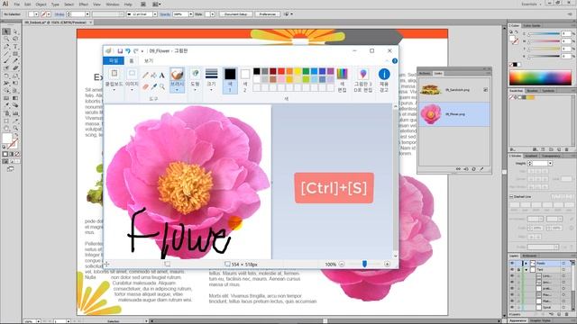Expand the top layer in Layers panel
577x324 pixels.
click(x=526, y=264)
